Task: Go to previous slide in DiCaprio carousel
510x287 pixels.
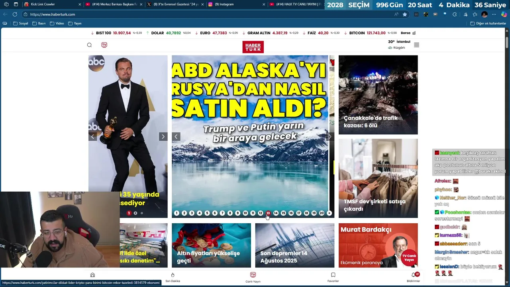Action: point(92,136)
